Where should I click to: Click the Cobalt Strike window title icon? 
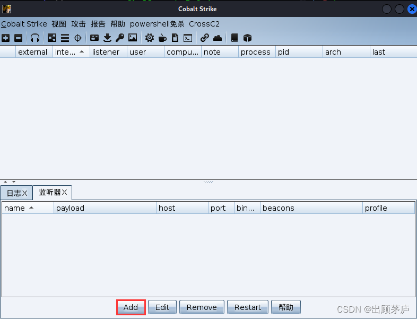pyautogui.click(x=6, y=9)
